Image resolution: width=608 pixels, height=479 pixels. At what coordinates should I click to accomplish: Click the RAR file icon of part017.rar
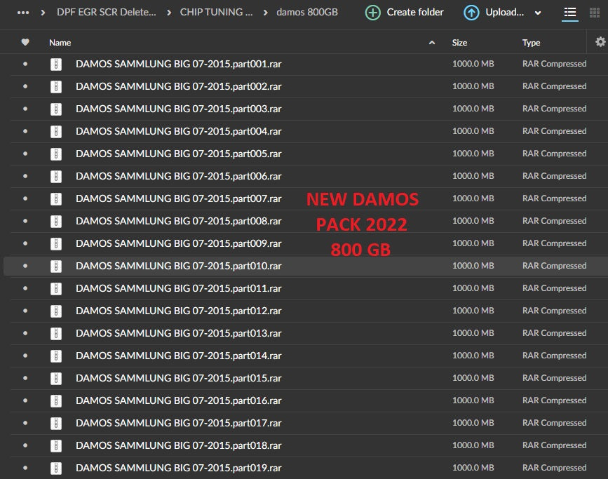56,423
